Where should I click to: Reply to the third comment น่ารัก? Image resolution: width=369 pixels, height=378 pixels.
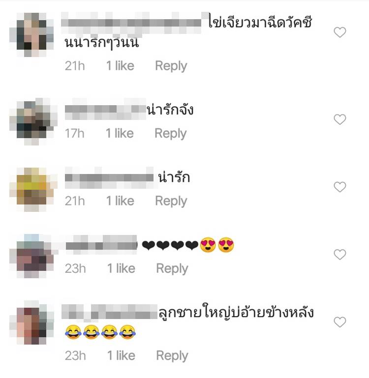pos(171,202)
